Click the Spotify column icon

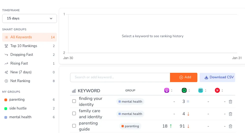[184, 90]
